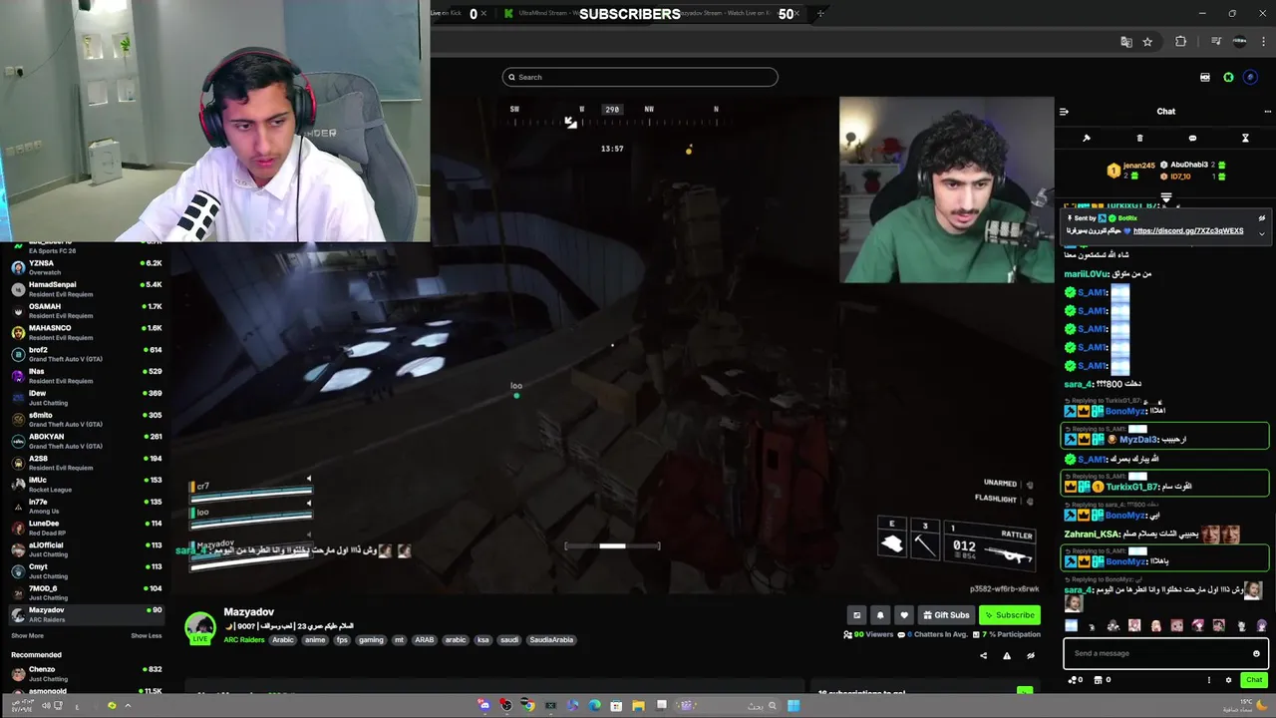Click browser bookmark star icon
This screenshot has height=718, width=1276.
(x=1147, y=42)
